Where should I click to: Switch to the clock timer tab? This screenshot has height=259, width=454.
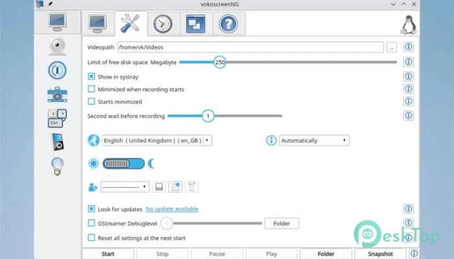point(163,24)
